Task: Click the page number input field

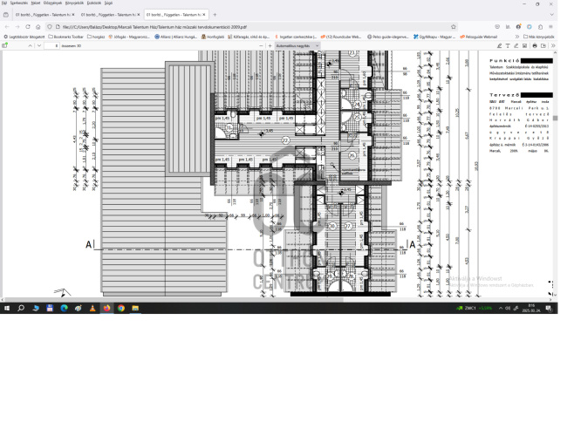Action: point(51,45)
